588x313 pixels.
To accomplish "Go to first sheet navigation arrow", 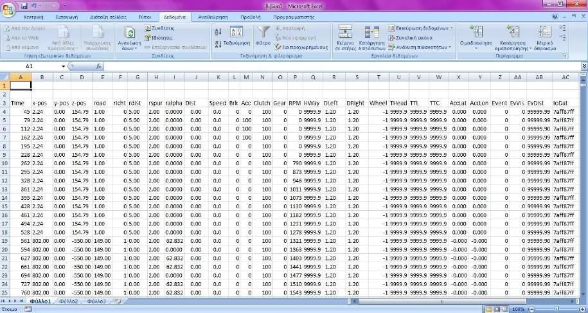I will (x=4, y=301).
